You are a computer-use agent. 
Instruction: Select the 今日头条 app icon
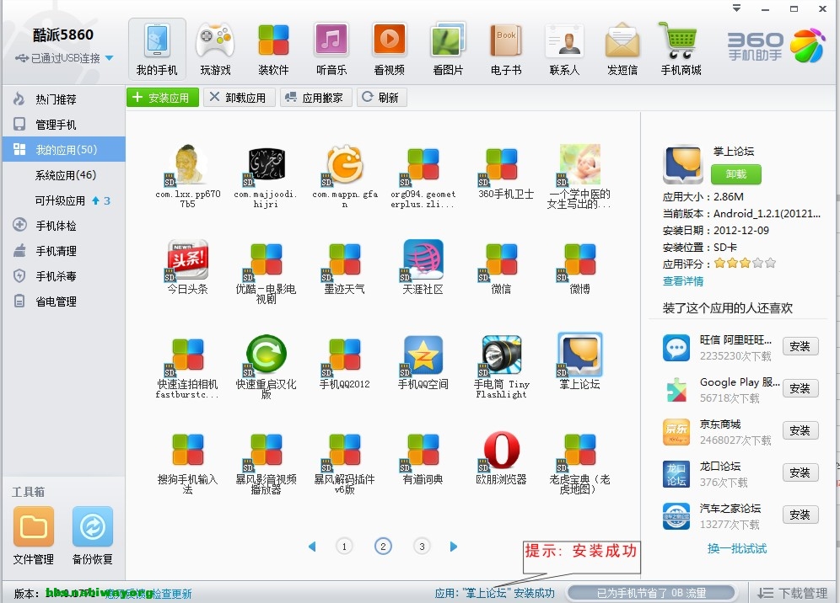[x=187, y=260]
